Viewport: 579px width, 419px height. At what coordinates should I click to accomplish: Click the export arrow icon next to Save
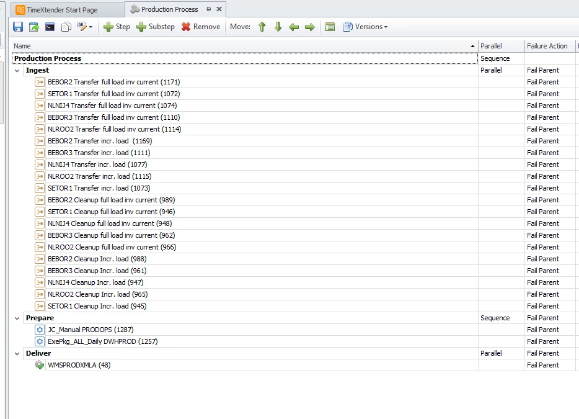(x=34, y=27)
